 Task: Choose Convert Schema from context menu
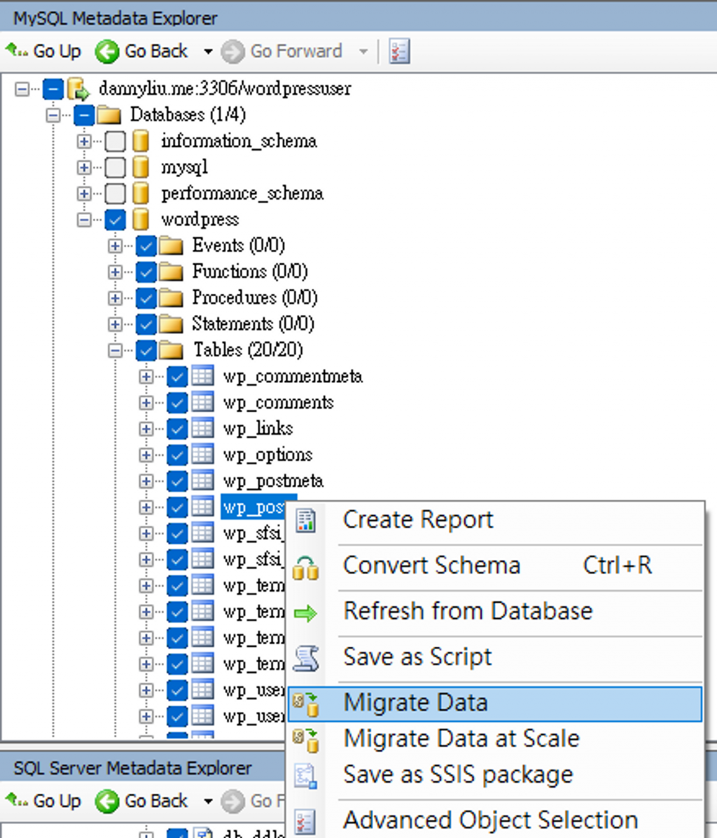pos(494,566)
